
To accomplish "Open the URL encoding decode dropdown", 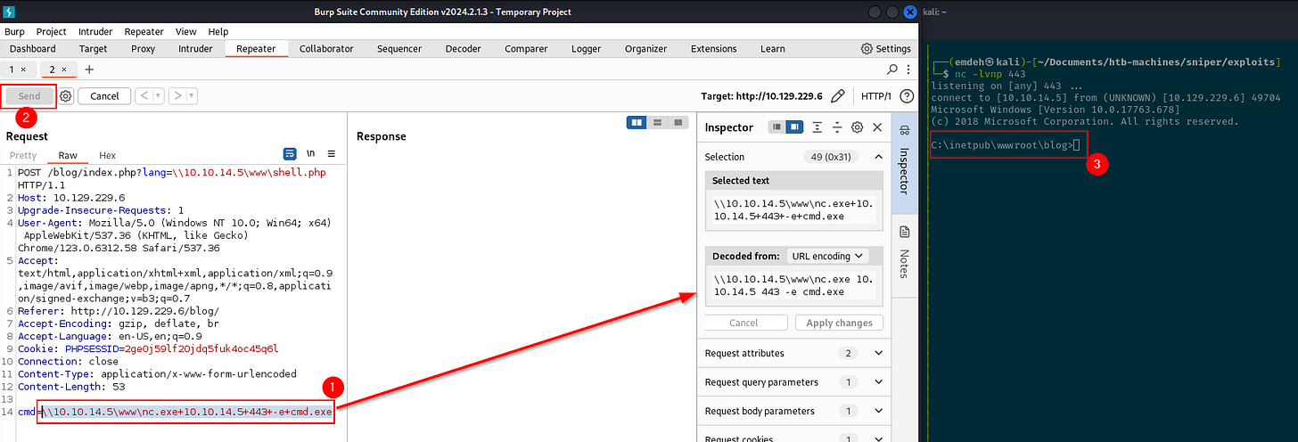I will point(827,256).
